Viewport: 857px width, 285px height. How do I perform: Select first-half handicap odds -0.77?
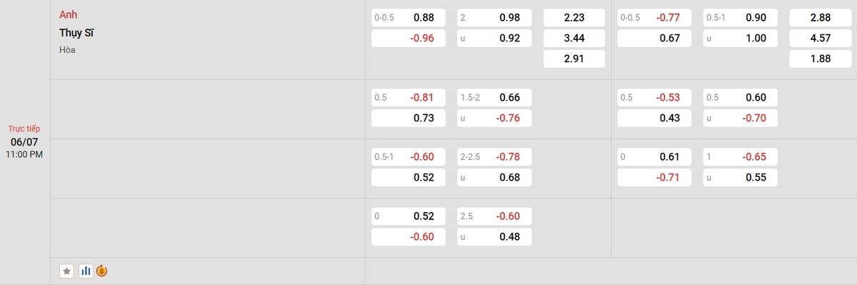[x=654, y=17]
